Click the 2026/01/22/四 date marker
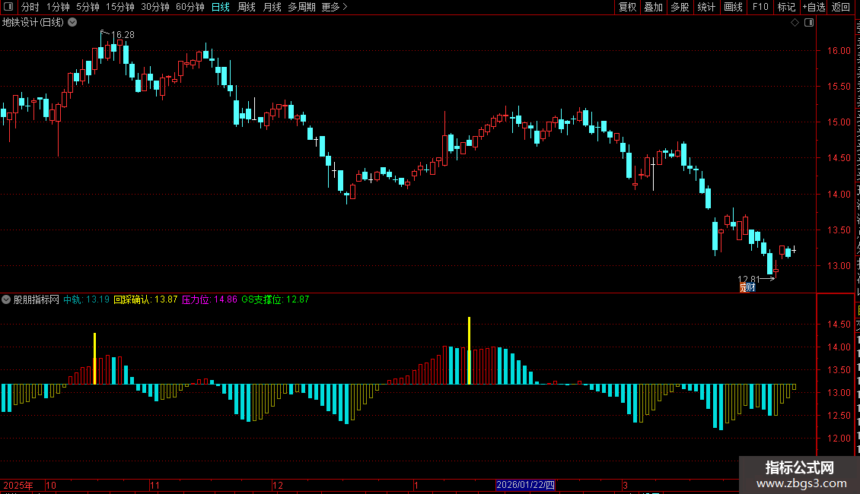 click(525, 485)
